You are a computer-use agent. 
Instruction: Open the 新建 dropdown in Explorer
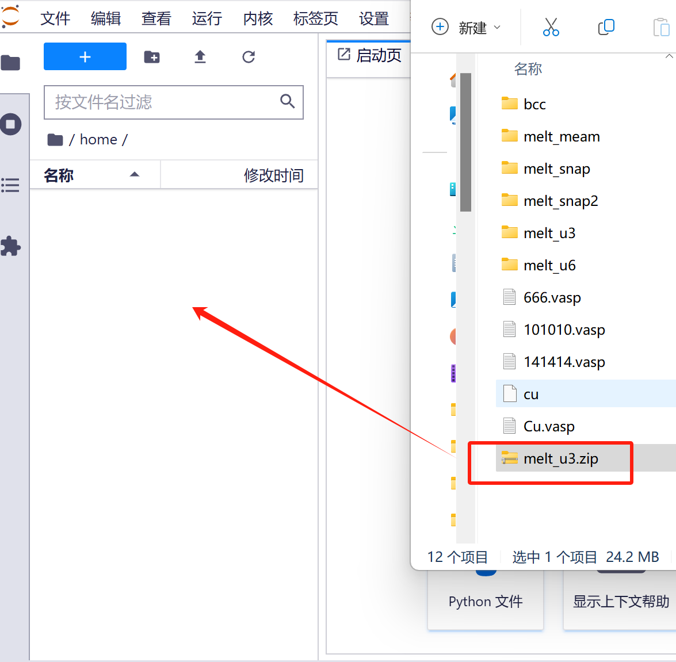[x=466, y=27]
